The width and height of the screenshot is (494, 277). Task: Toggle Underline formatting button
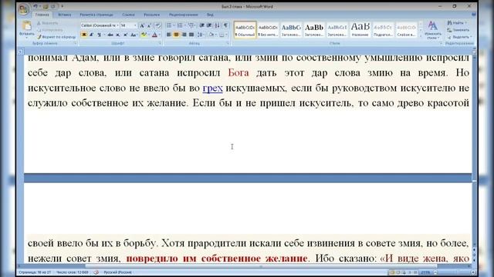click(99, 35)
